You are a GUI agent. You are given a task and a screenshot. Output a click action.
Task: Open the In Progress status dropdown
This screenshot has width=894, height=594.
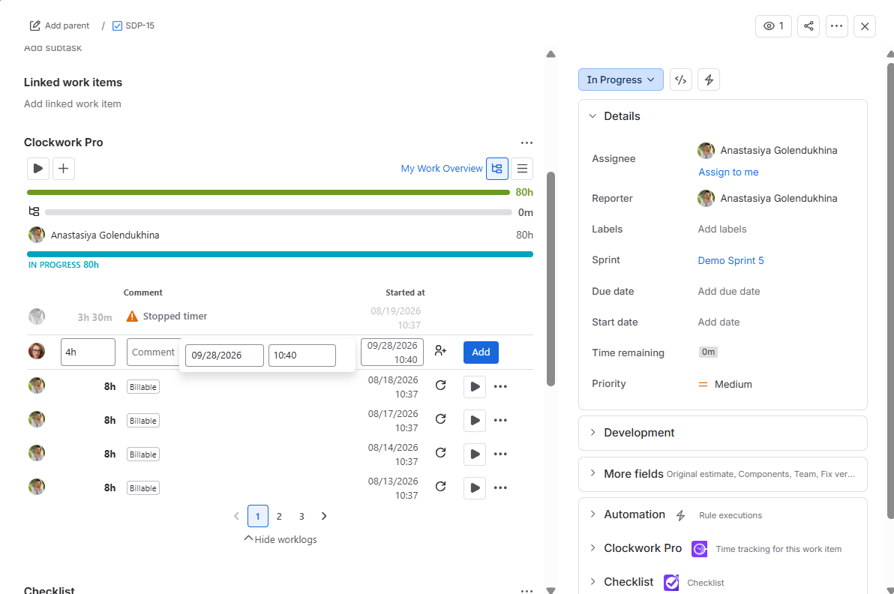pos(620,79)
